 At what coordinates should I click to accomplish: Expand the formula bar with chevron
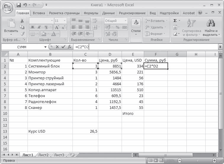coord(220,47)
